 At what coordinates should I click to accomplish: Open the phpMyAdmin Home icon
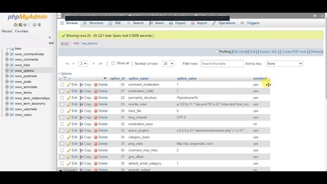pyautogui.click(x=15, y=25)
